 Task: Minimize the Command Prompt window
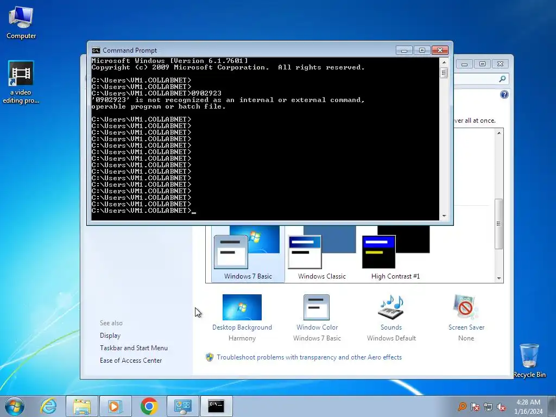404,50
